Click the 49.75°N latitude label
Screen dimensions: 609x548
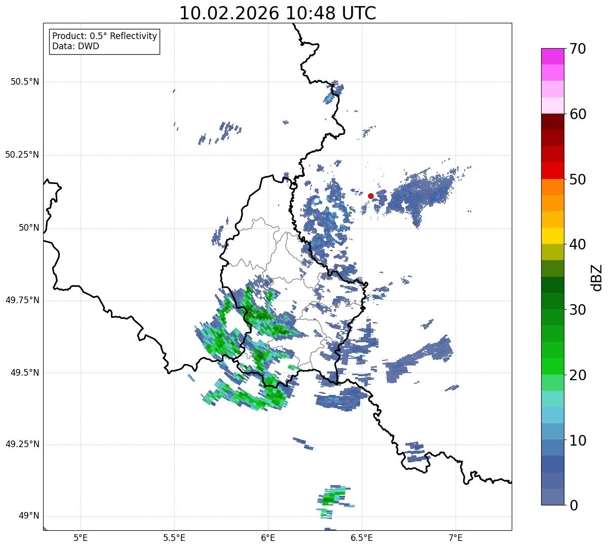(x=22, y=300)
